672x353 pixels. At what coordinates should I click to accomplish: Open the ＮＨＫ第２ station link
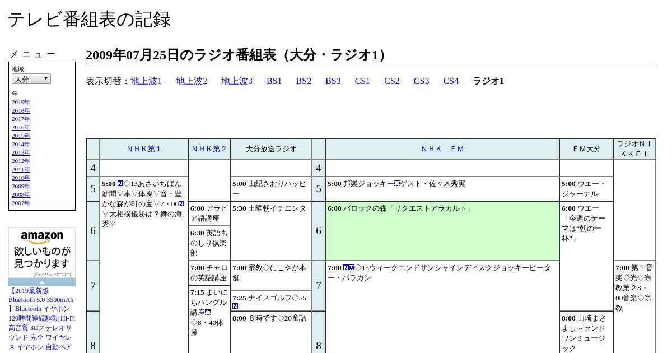209,149
